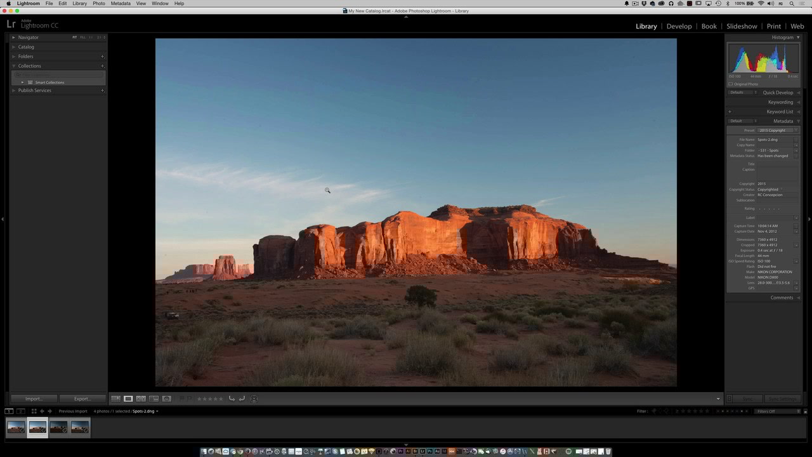The image size is (812, 457).
Task: Activate Survey view icon
Action: [x=154, y=398]
